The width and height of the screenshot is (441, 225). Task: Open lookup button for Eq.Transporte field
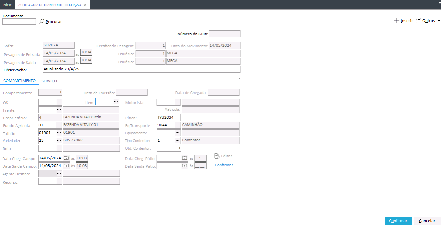click(177, 125)
